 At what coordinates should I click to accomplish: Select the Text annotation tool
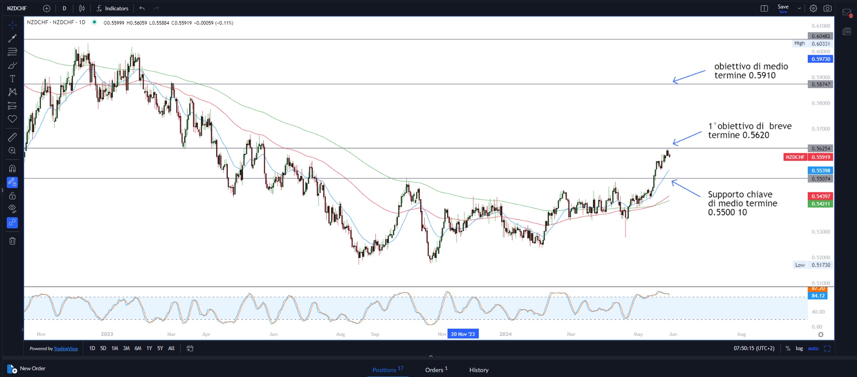[13, 79]
